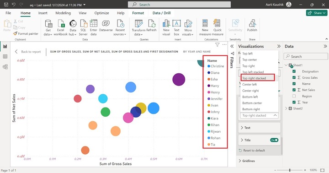The width and height of the screenshot is (329, 173).
Task: Adjust the zoom slider handle
Action: (x=290, y=170)
